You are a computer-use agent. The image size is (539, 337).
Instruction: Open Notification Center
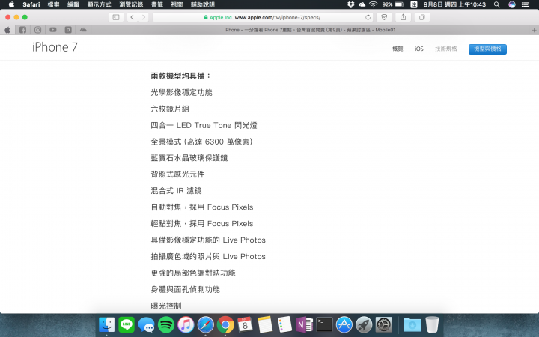coord(526,4)
